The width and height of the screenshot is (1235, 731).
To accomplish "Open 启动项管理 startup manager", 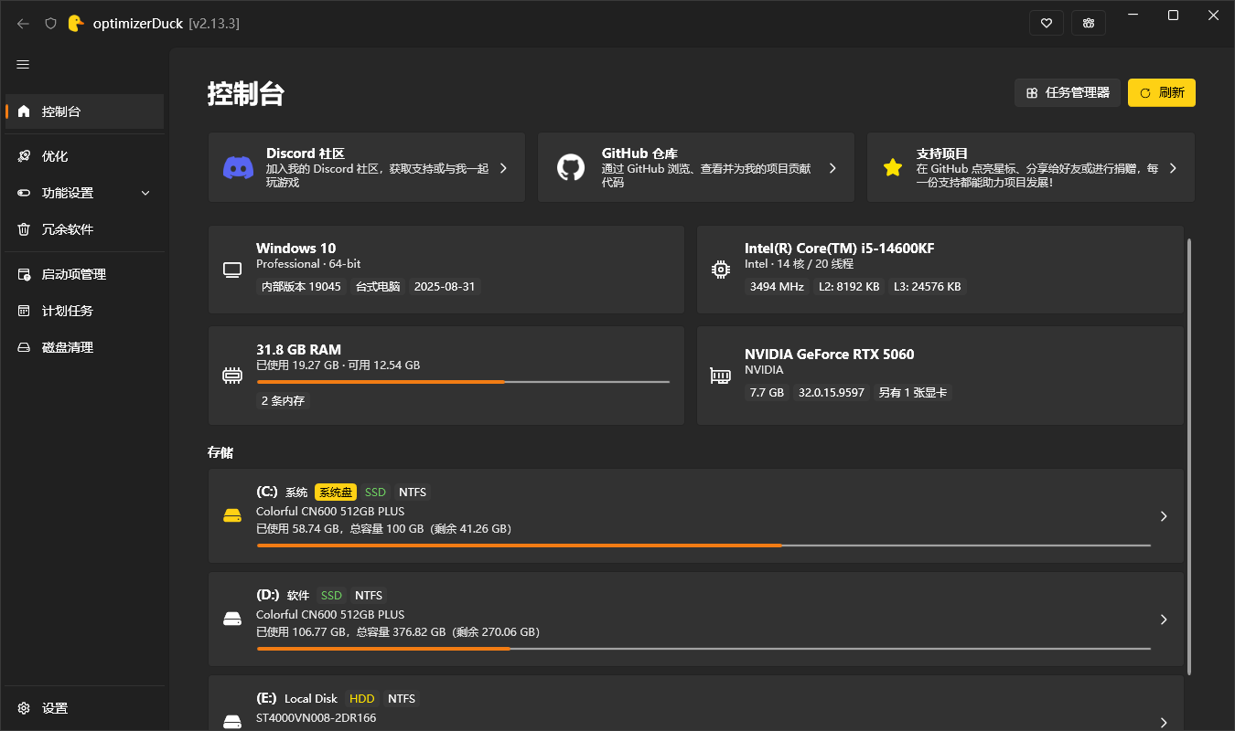I will (84, 274).
